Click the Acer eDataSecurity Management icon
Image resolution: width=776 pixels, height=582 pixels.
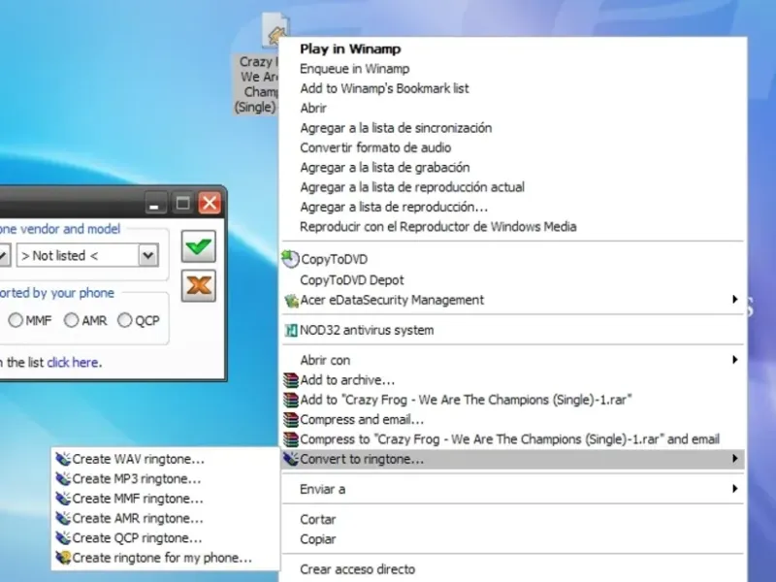(292, 300)
